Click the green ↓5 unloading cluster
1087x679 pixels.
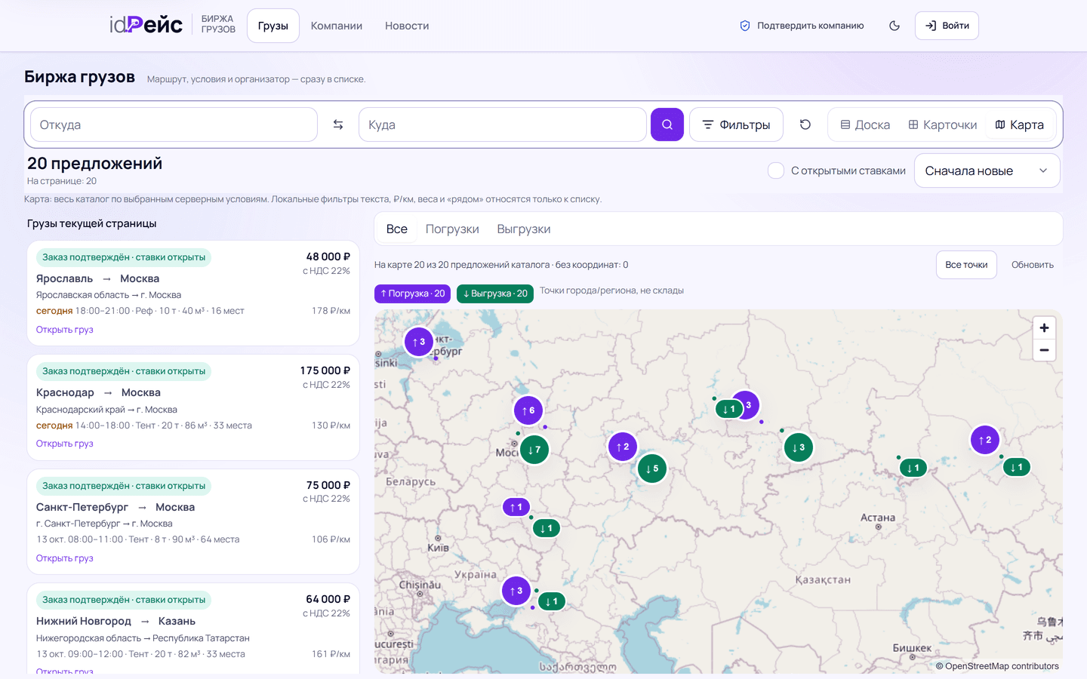[652, 469]
